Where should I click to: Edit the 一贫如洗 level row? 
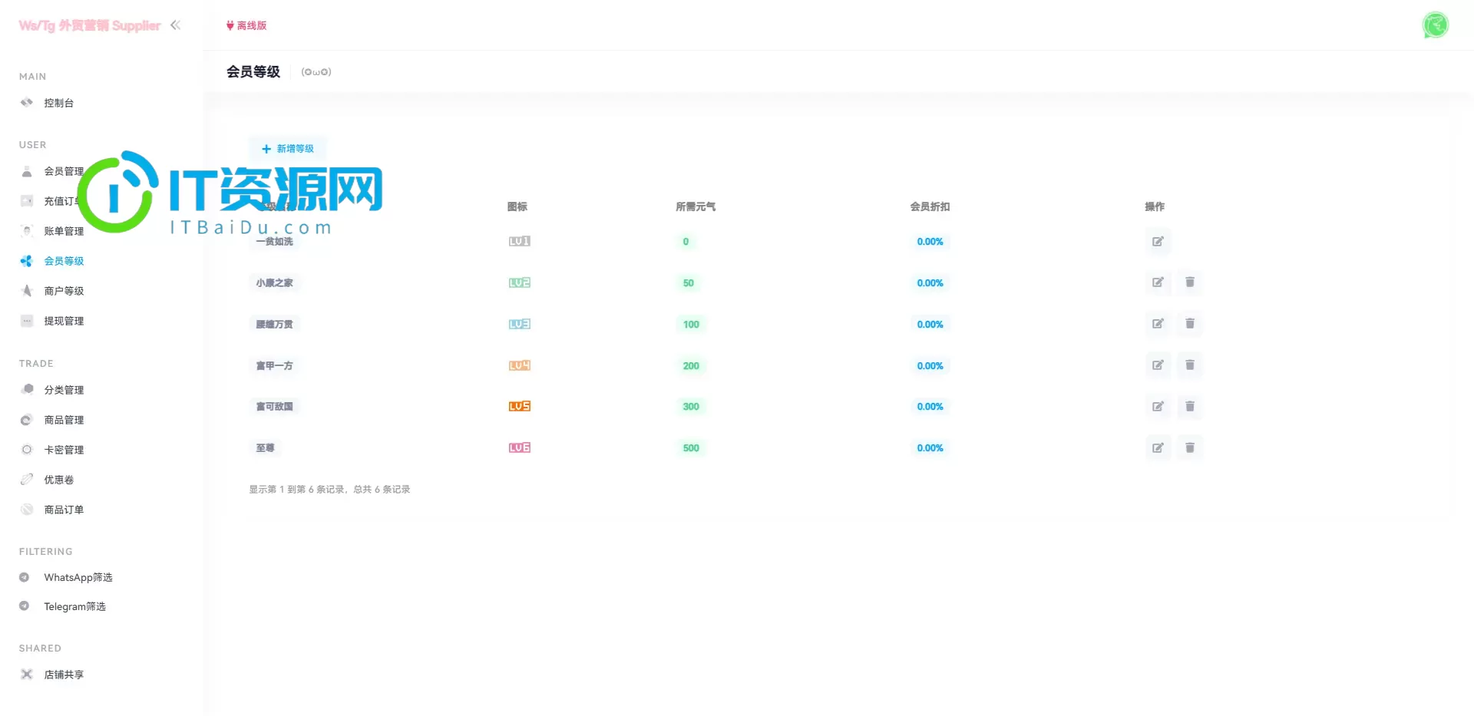point(1158,242)
